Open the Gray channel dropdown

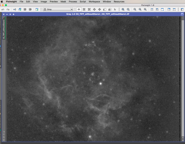pos(58,9)
